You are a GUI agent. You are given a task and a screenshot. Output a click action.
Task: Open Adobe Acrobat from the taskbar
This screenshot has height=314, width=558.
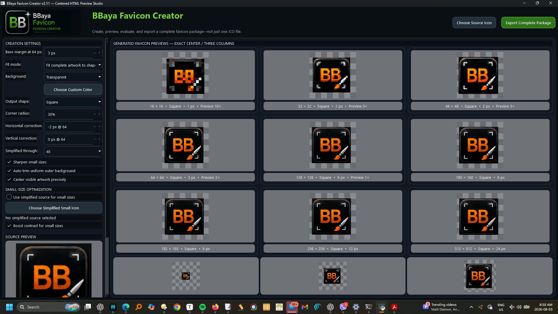click(394, 307)
